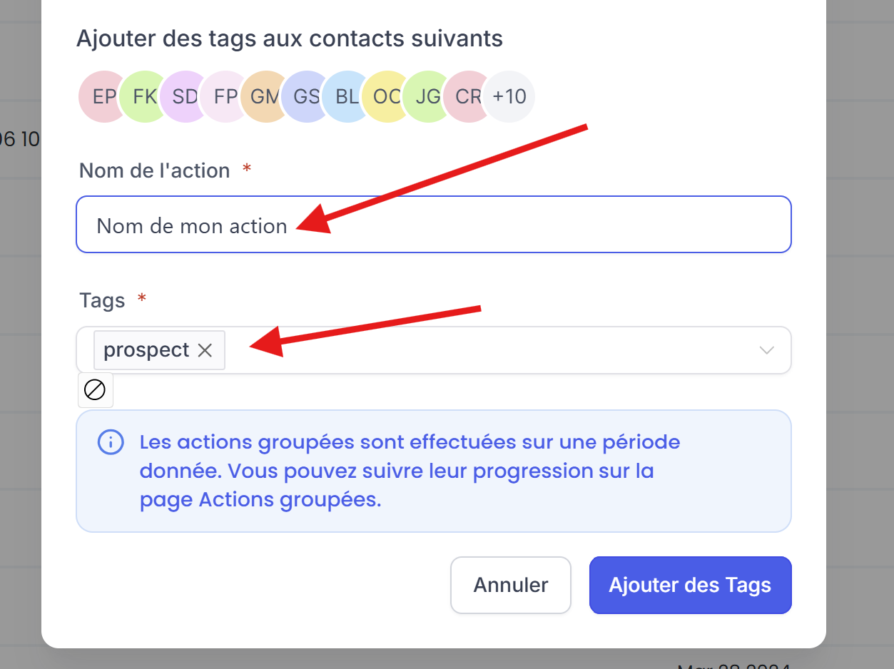Click the circle-slash icon below Tags
The image size is (894, 669).
(x=95, y=389)
